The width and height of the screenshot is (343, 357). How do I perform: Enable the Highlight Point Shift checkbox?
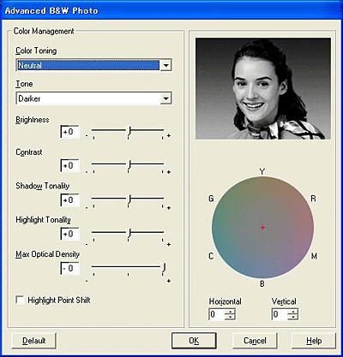pos(20,300)
